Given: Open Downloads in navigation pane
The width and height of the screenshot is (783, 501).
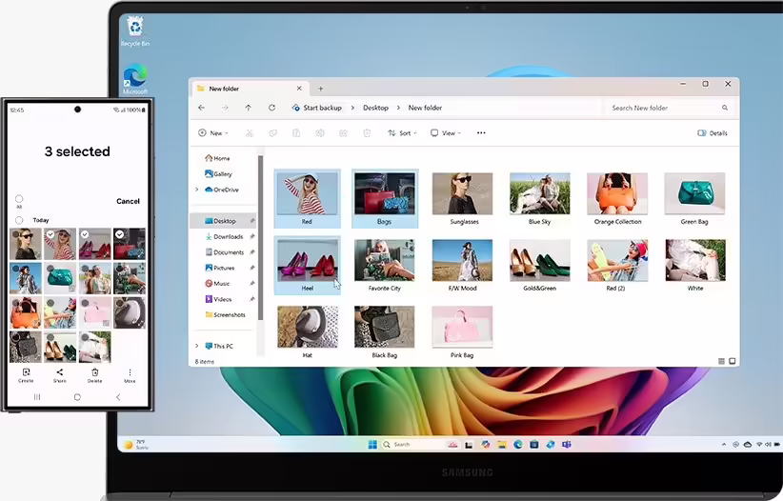Looking at the screenshot, I should coord(224,236).
